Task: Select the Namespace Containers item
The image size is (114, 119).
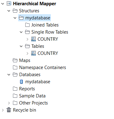Action: pyautogui.click(x=43, y=68)
